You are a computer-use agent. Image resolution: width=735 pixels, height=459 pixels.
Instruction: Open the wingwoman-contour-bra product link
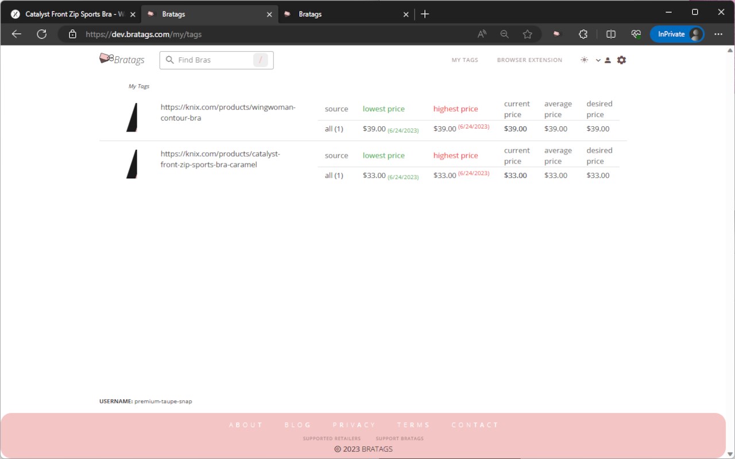[x=228, y=112]
